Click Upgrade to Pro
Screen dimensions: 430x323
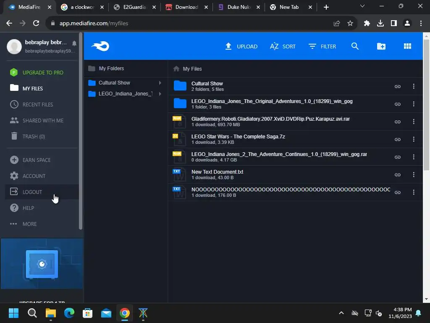pos(37,72)
